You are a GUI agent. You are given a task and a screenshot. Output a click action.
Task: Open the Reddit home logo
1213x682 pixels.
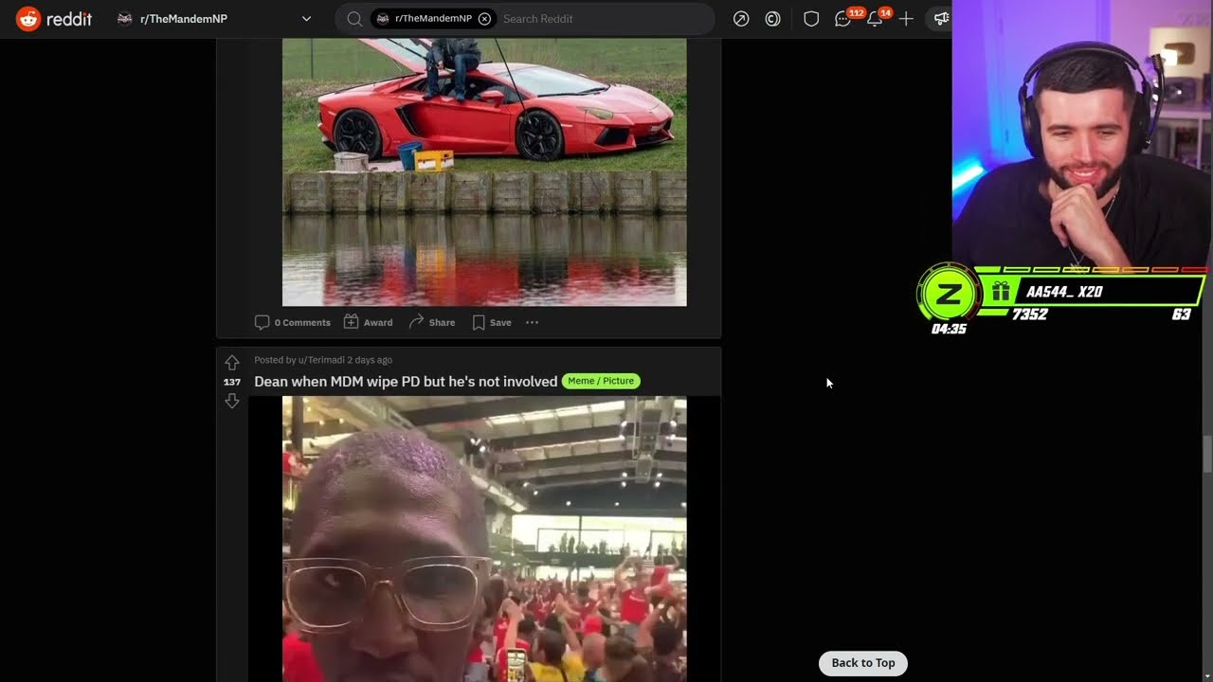point(54,18)
